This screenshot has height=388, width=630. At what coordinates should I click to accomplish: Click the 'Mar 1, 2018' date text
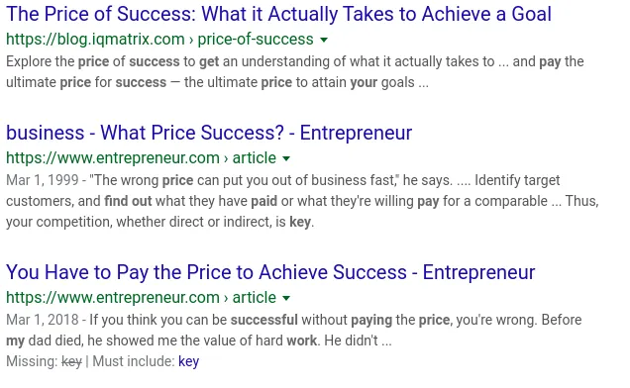coord(43,320)
